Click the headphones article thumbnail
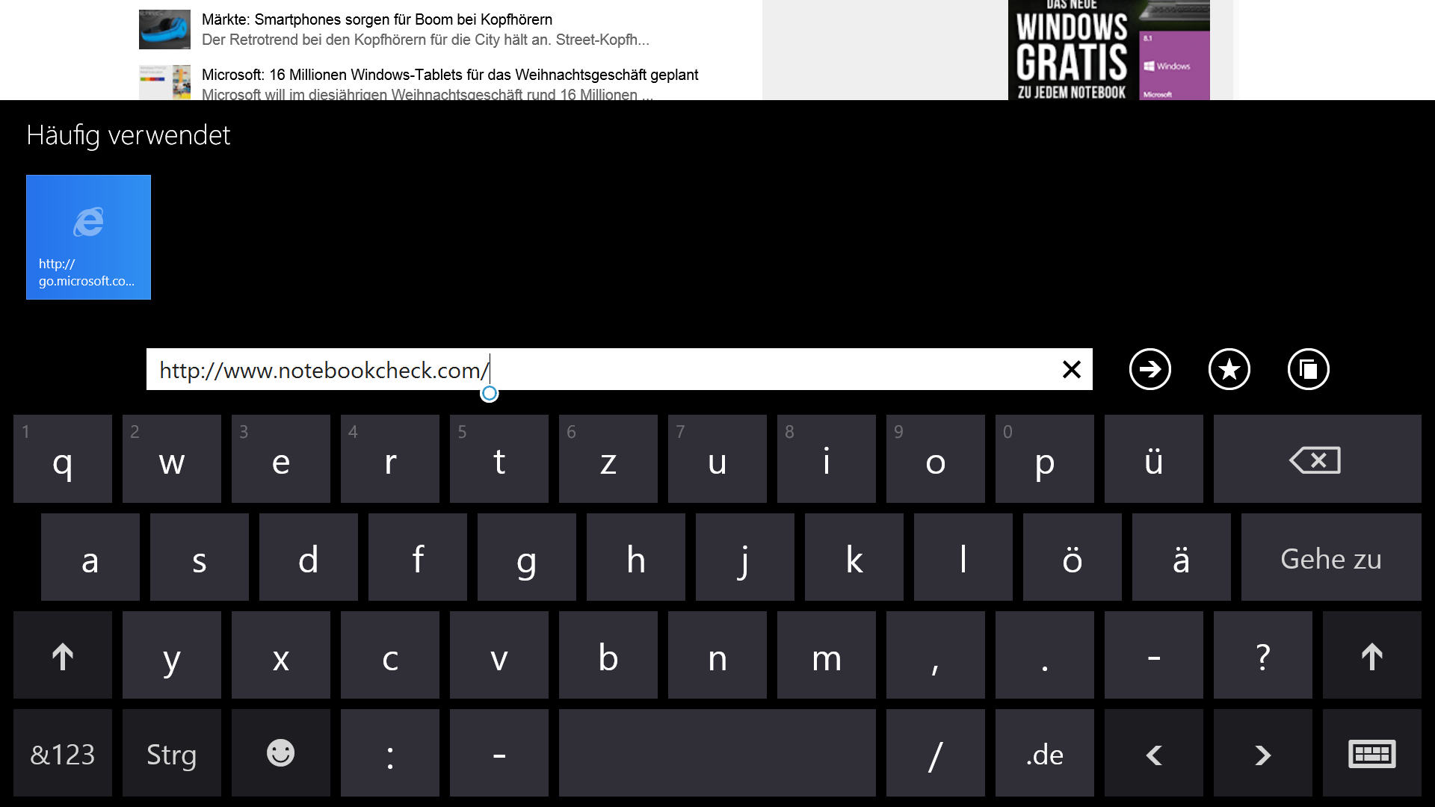The height and width of the screenshot is (807, 1435). tap(164, 29)
